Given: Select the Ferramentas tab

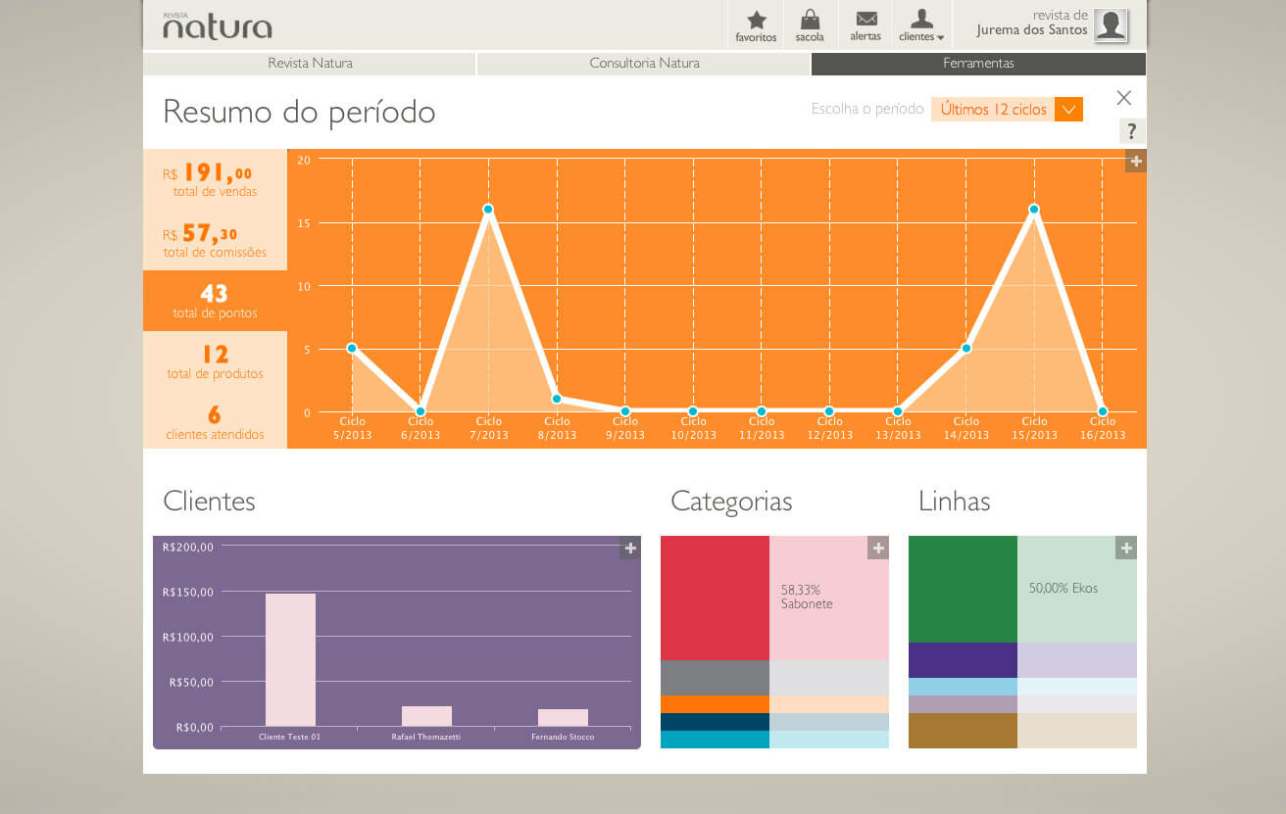Looking at the screenshot, I should coord(978,64).
